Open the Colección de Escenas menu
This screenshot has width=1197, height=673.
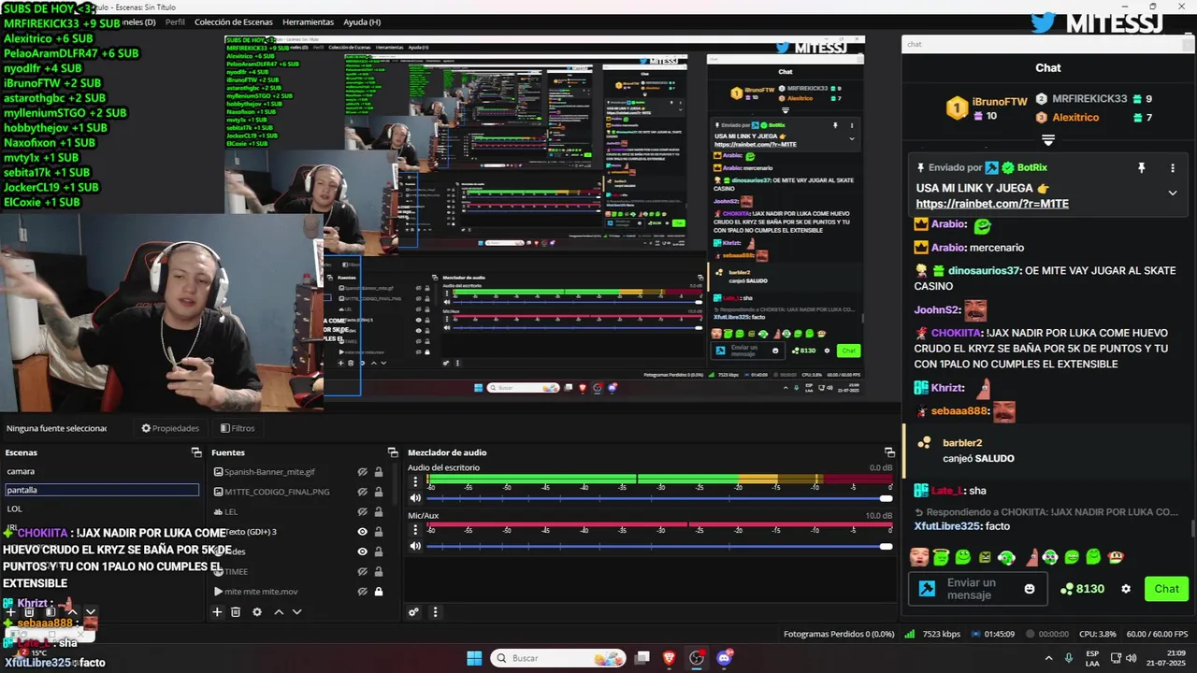click(235, 21)
